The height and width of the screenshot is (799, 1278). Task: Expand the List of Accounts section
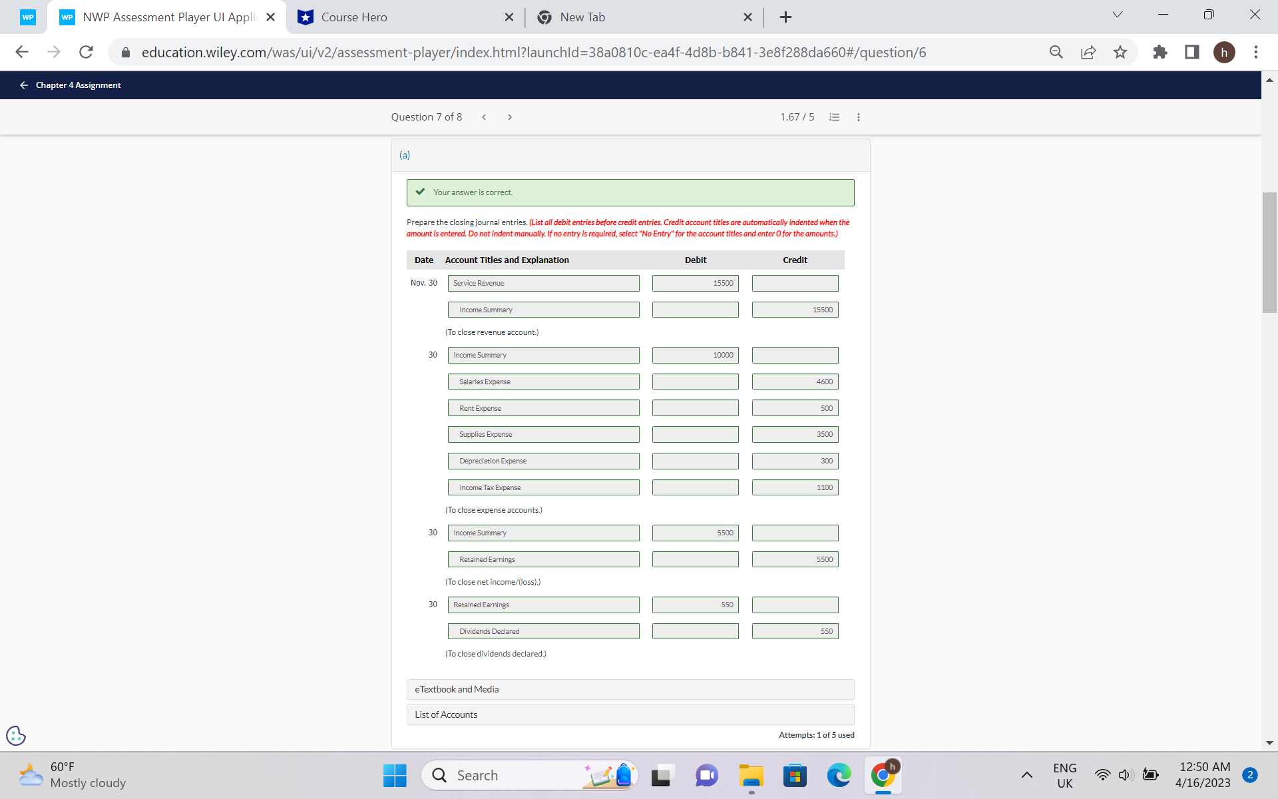click(630, 714)
